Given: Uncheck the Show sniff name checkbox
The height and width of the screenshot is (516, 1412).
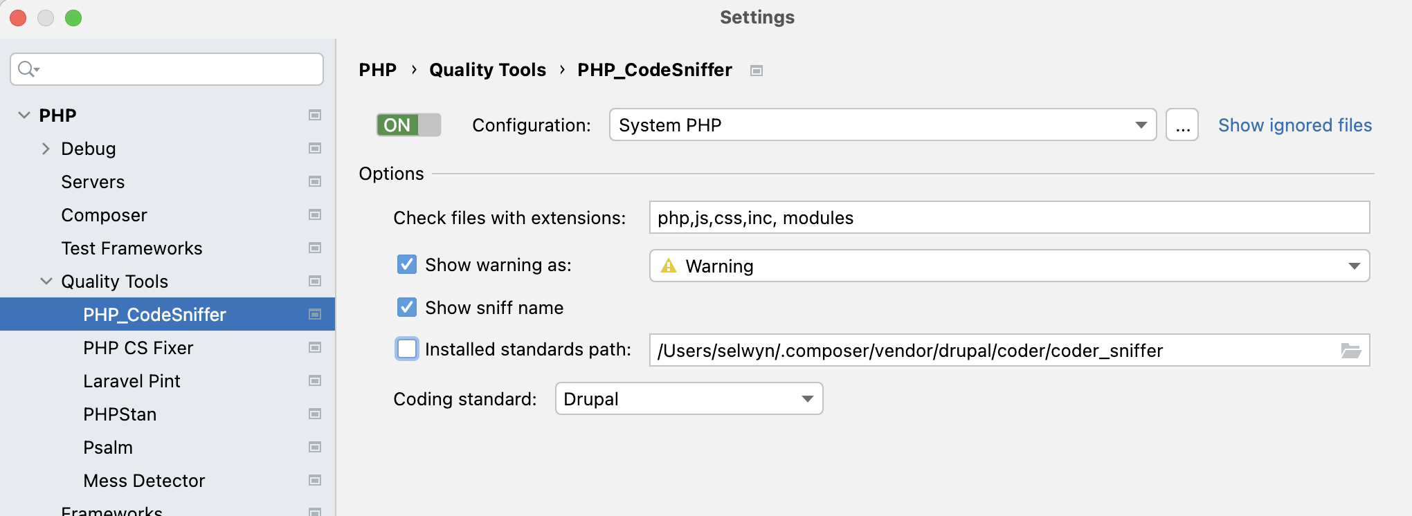Looking at the screenshot, I should click(407, 307).
